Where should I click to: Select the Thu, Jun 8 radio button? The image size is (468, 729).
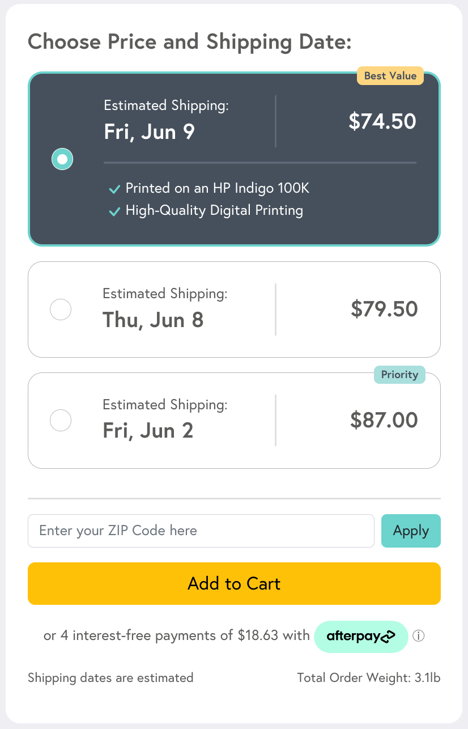[61, 310]
